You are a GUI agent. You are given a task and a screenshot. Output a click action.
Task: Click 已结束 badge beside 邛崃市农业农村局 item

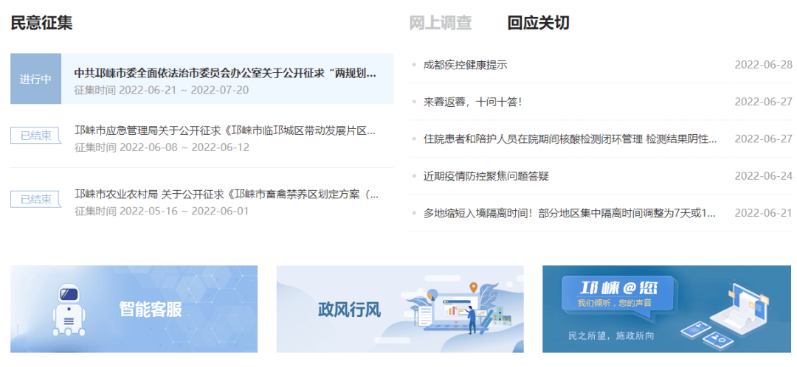pyautogui.click(x=36, y=199)
